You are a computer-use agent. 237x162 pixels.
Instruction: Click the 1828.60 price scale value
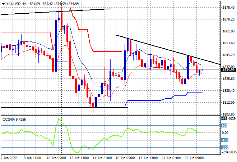point(228,78)
